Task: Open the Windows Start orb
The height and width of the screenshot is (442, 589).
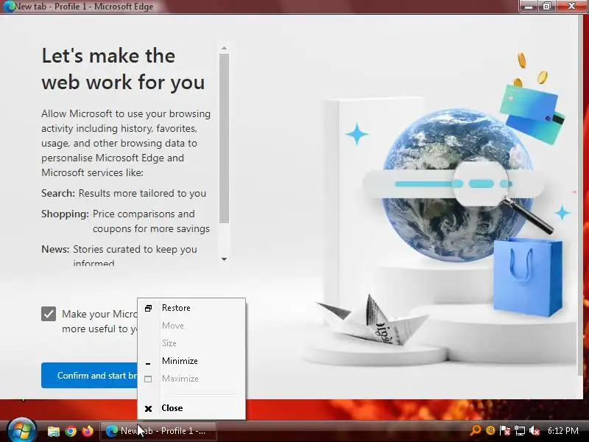Action: coord(22,430)
